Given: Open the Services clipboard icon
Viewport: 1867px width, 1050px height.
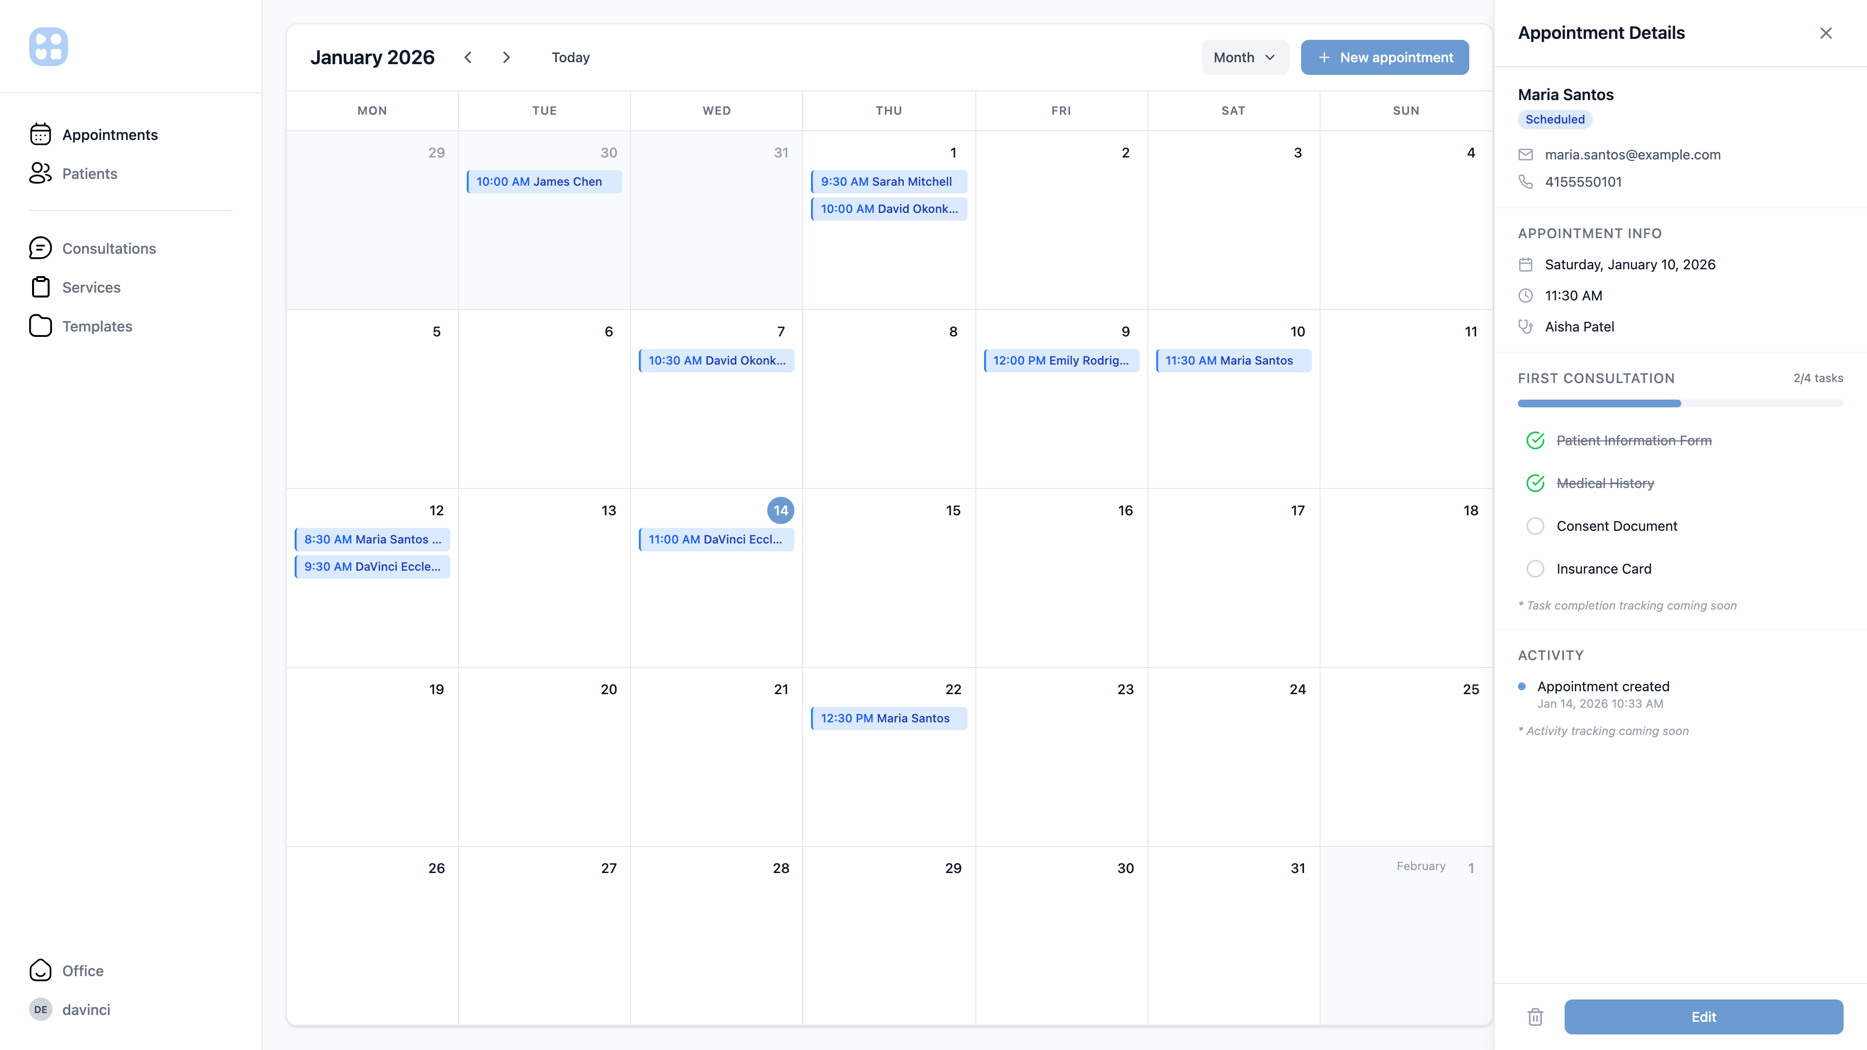Looking at the screenshot, I should [40, 287].
